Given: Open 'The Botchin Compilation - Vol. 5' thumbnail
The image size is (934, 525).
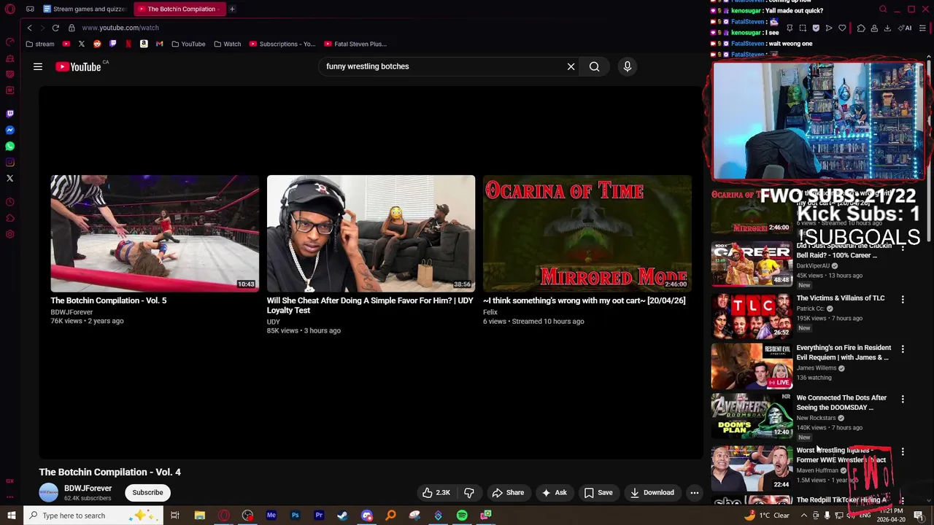Looking at the screenshot, I should coord(155,233).
